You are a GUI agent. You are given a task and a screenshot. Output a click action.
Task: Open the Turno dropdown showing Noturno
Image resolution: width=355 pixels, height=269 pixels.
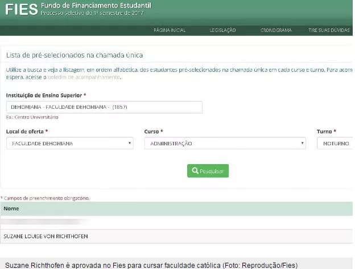tap(335, 144)
